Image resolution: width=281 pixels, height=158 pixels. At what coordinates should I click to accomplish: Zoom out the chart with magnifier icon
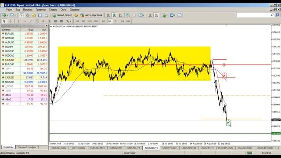click(x=134, y=15)
